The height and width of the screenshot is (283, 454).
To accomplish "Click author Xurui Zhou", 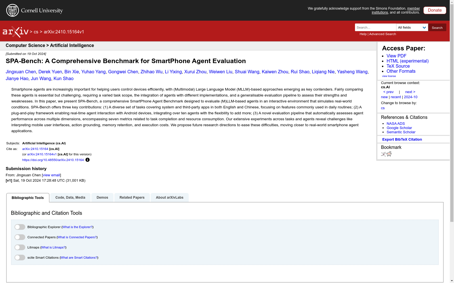I will pyautogui.click(x=196, y=72).
